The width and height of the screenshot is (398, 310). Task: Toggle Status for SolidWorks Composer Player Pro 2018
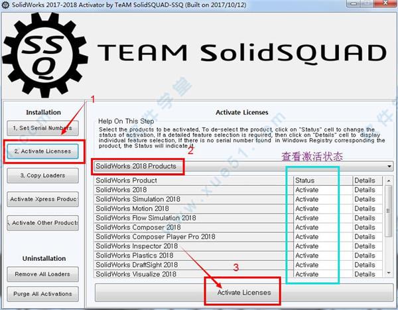[x=323, y=237]
